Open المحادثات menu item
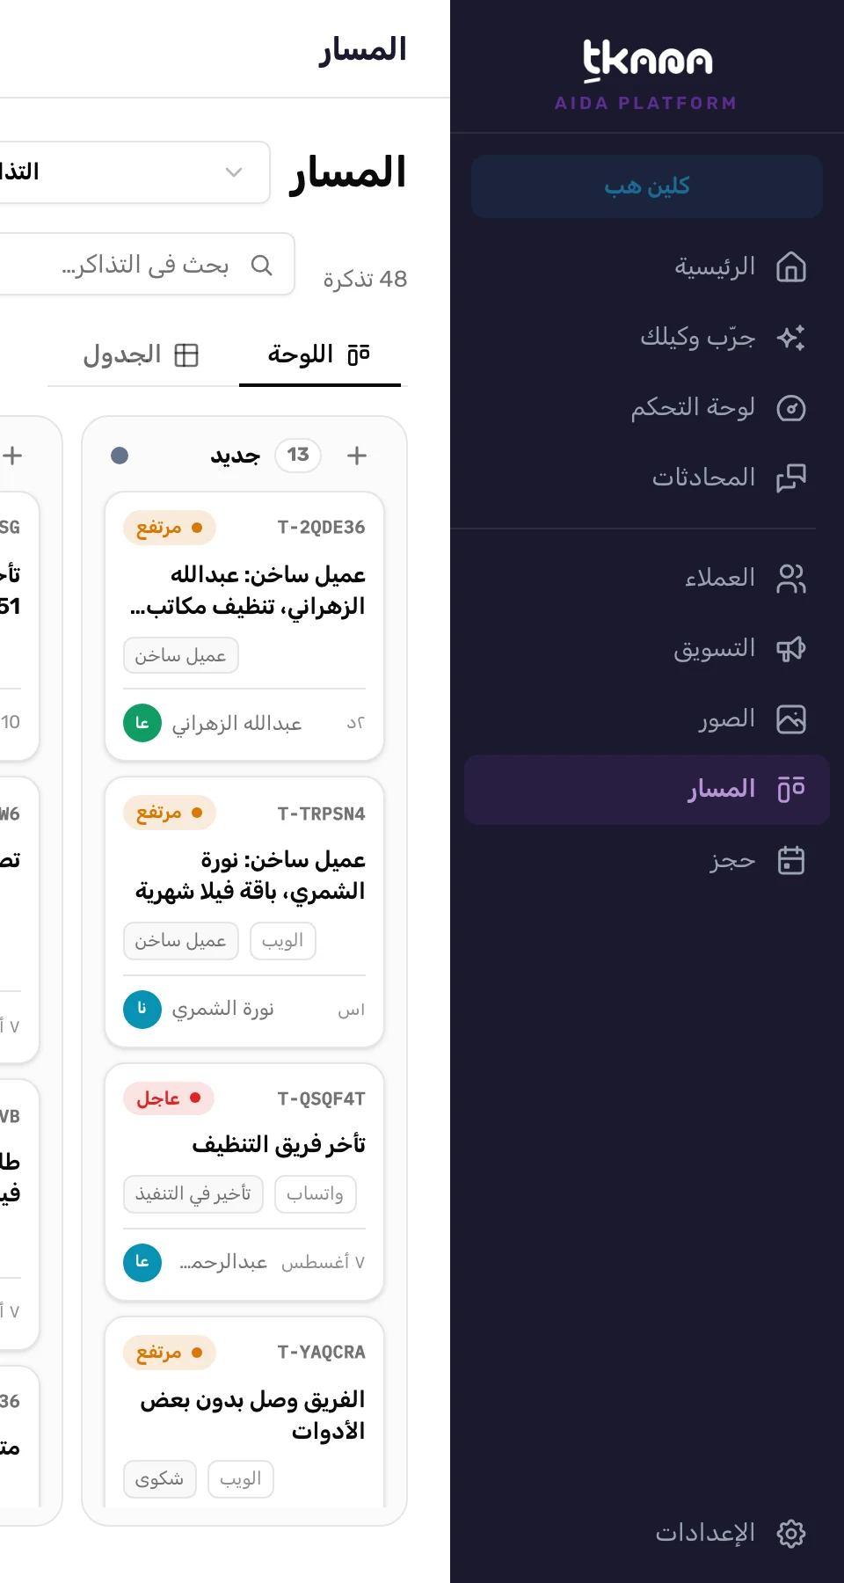 (x=647, y=478)
